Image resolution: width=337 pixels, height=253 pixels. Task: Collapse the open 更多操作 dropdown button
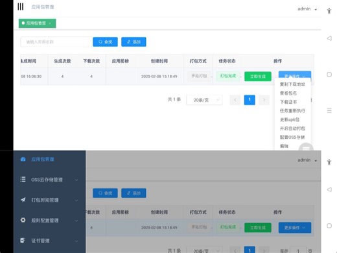point(295,75)
